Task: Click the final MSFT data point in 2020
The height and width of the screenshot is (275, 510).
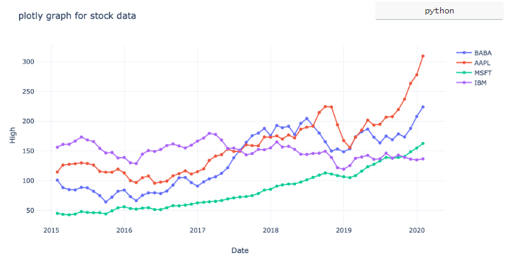Action: point(423,144)
